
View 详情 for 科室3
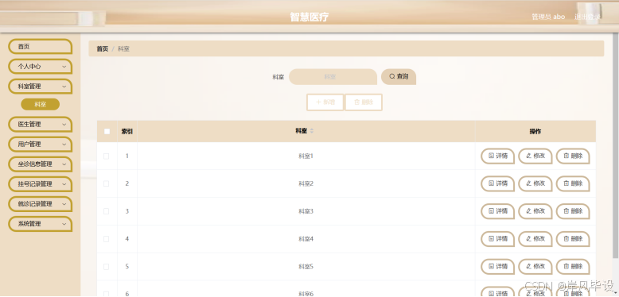[x=498, y=211]
